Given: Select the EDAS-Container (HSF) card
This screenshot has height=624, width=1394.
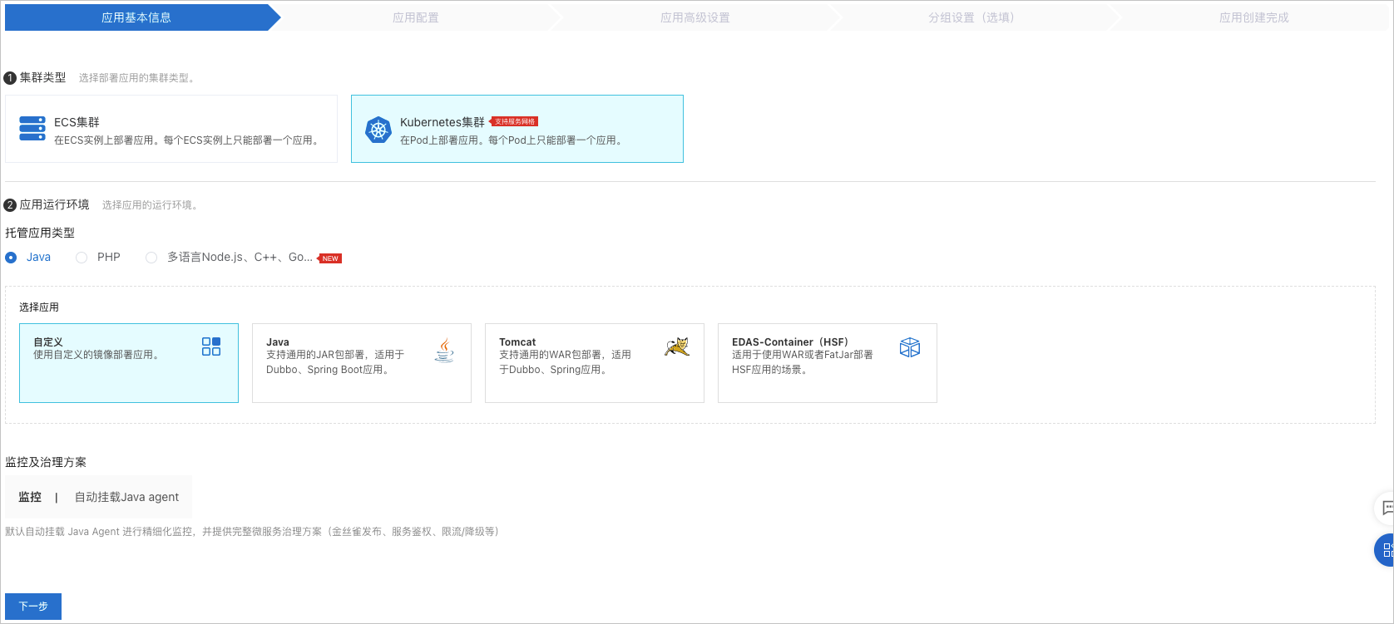Looking at the screenshot, I should 828,363.
